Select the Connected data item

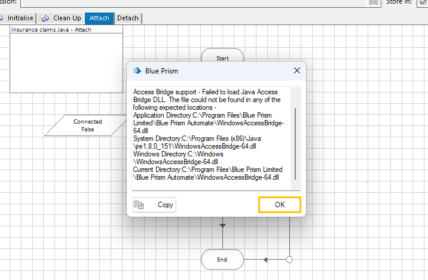point(88,125)
